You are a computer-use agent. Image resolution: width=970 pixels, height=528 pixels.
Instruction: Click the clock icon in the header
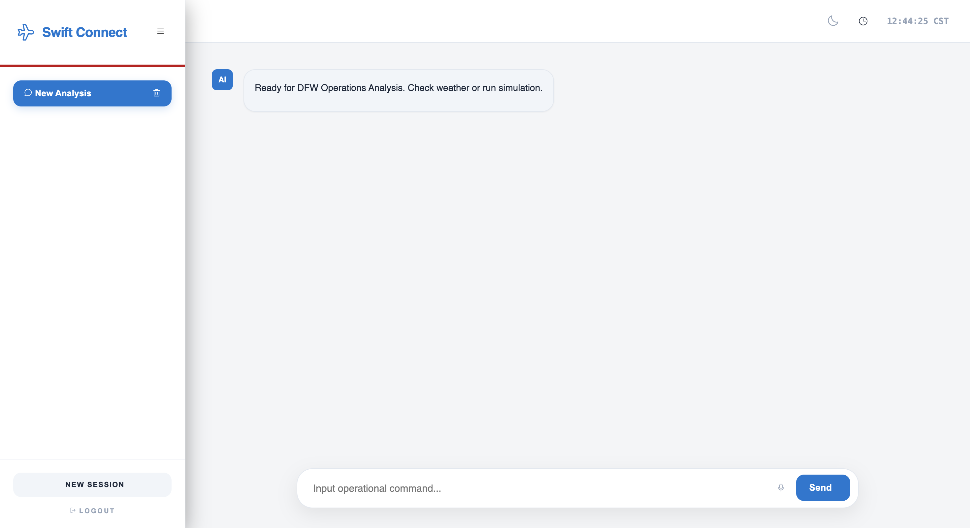click(863, 21)
